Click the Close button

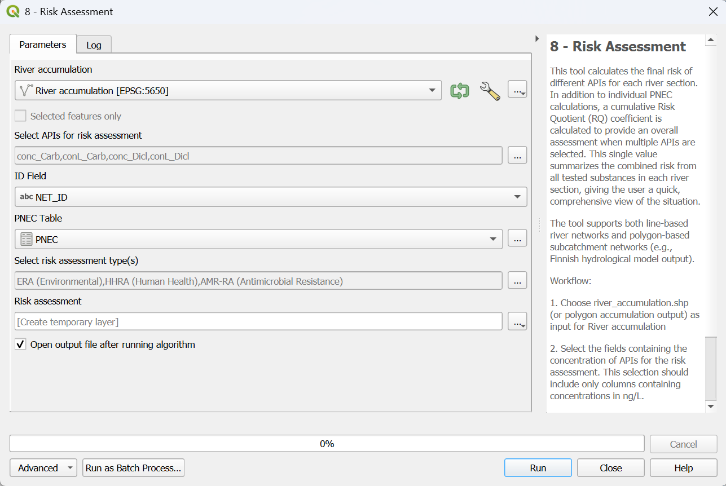(611, 468)
